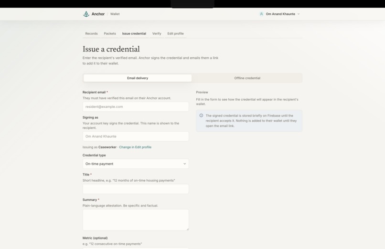Select the Offline credential mode
The width and height of the screenshot is (385, 249).
coord(247,78)
